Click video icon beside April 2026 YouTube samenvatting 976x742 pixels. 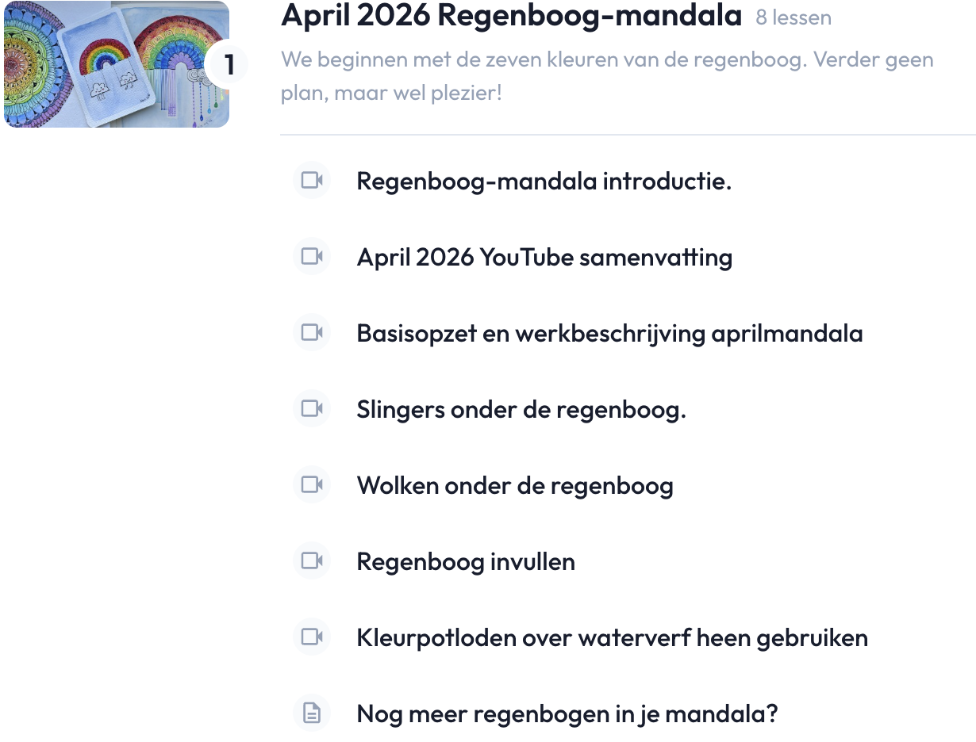click(312, 257)
